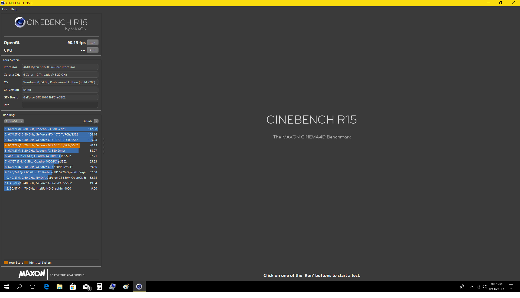Open the volume control tray icon
The image size is (520, 298).
(x=485, y=287)
